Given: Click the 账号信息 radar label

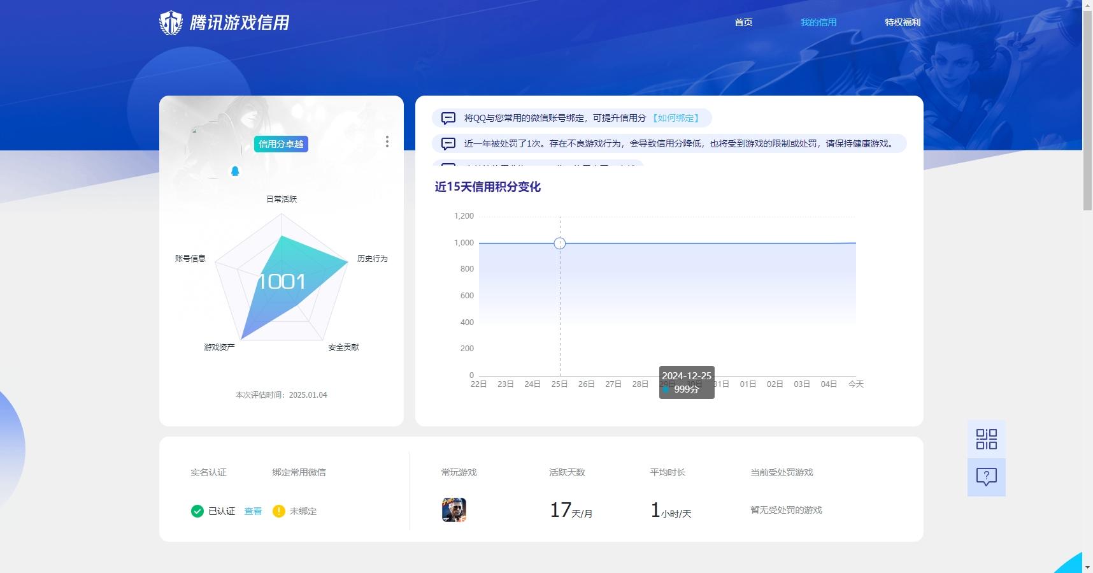Looking at the screenshot, I should click(x=190, y=258).
